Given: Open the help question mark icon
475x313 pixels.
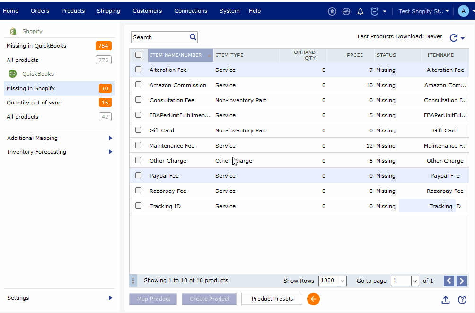Looking at the screenshot, I should [462, 300].
